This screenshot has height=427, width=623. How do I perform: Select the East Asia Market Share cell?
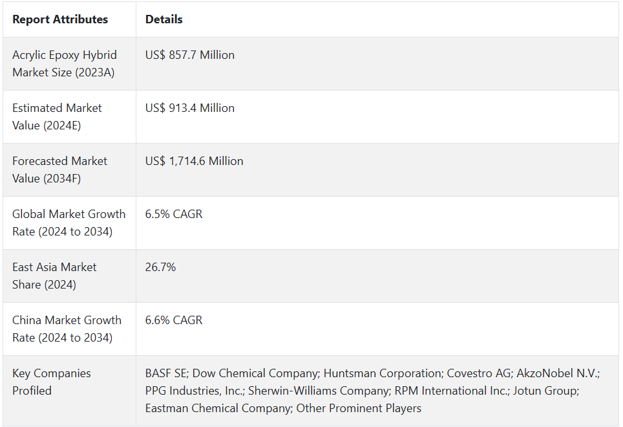point(54,276)
